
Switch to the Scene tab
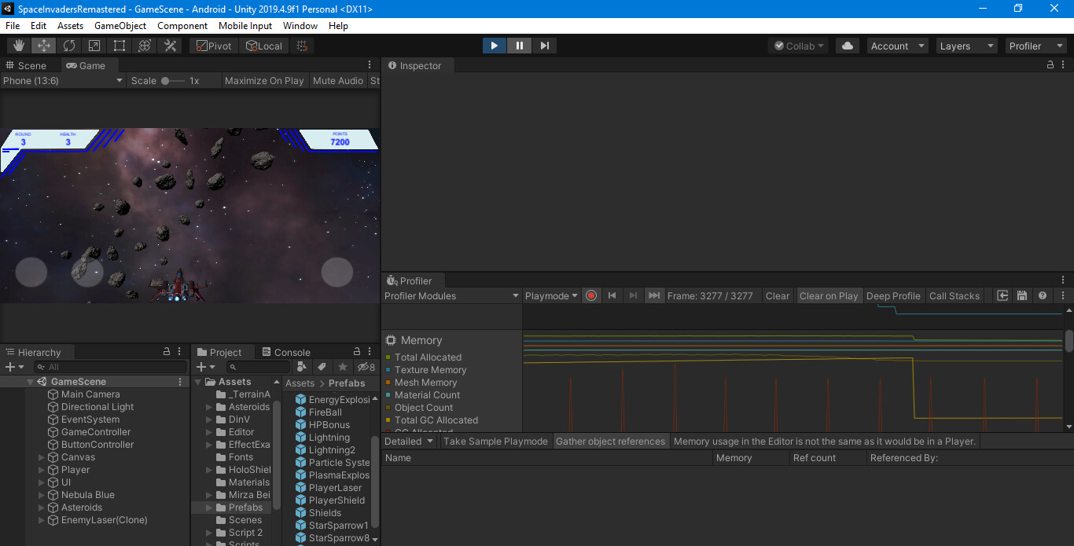point(29,64)
